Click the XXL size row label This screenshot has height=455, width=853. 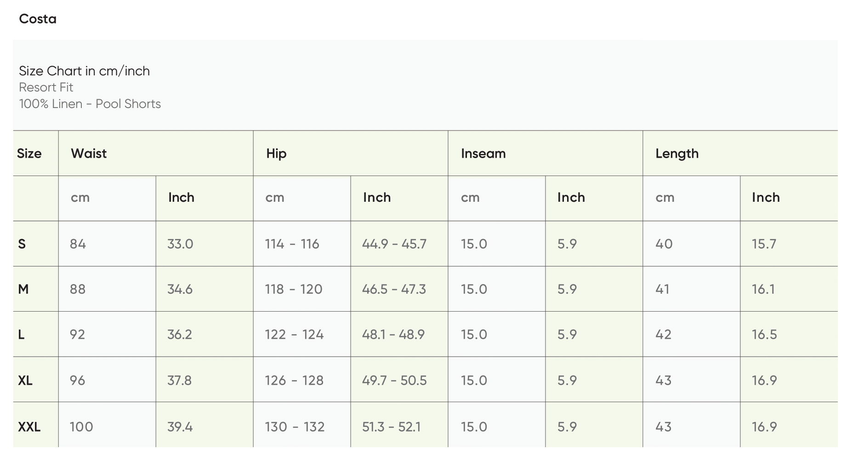click(29, 427)
